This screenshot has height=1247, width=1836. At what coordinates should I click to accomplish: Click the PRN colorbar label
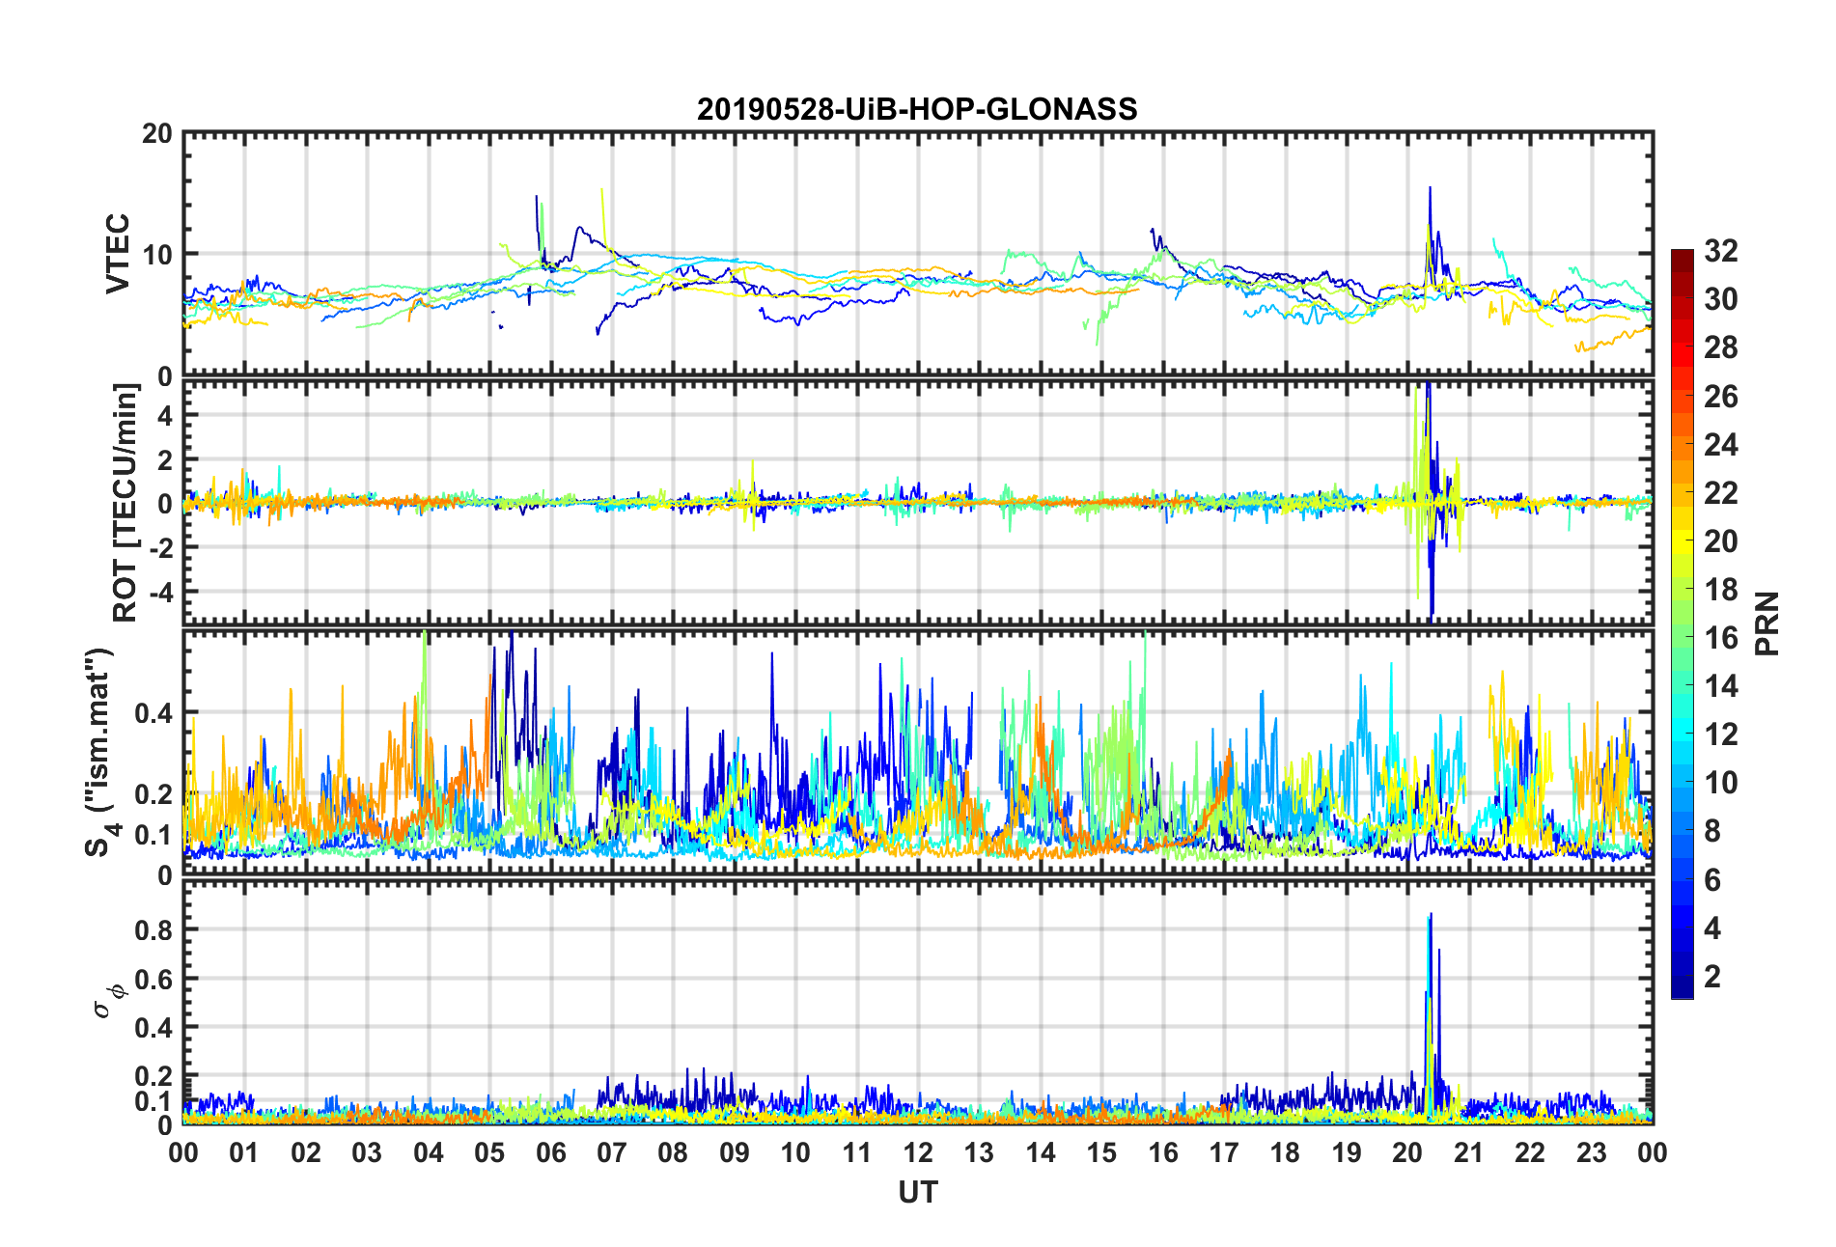[x=1766, y=623]
